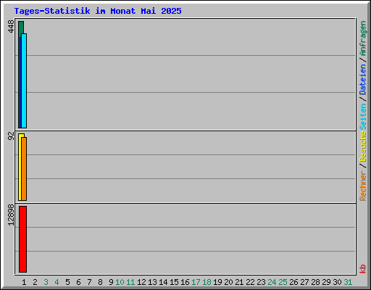The width and height of the screenshot is (371, 290).
Task: Click the 12898 y-axis value
Action: tap(11, 215)
